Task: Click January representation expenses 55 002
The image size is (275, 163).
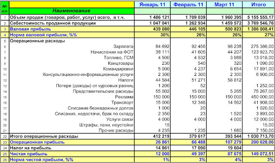Action: [x=162, y=91]
